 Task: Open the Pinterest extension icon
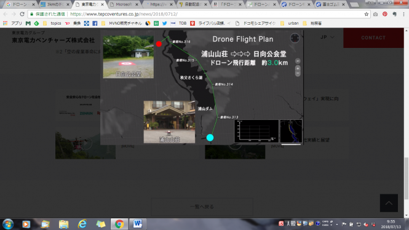[385, 14]
